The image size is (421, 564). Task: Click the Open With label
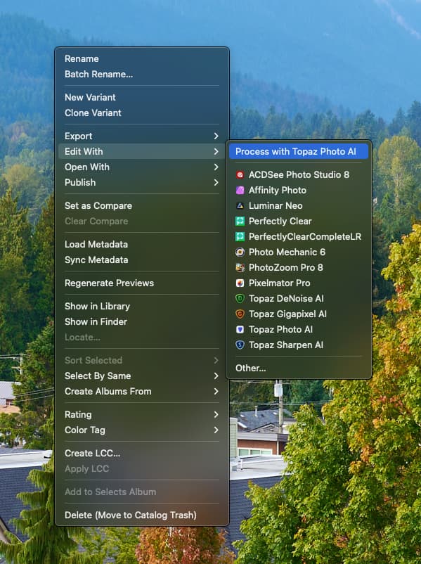87,167
